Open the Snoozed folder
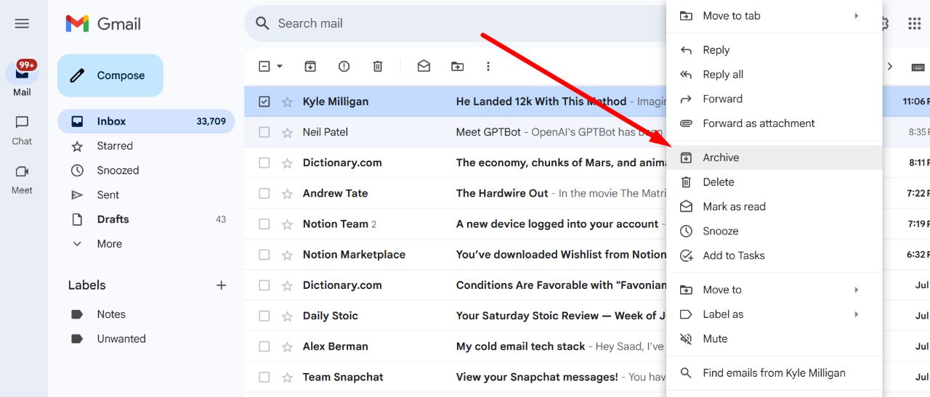The image size is (930, 397). 146,171
